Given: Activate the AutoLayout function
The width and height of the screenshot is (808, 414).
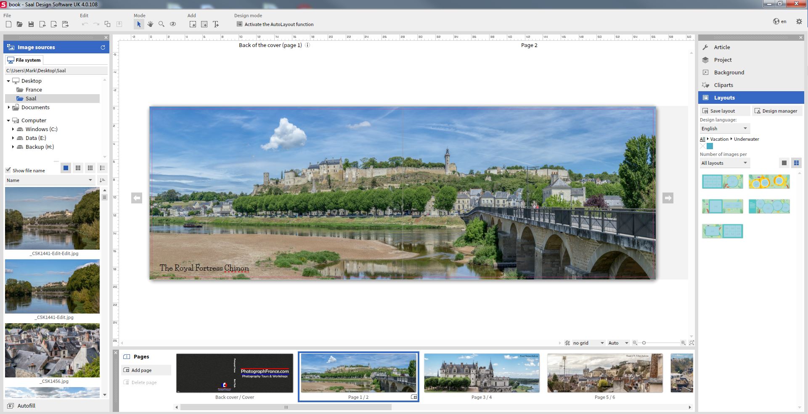Looking at the screenshot, I should pos(275,24).
